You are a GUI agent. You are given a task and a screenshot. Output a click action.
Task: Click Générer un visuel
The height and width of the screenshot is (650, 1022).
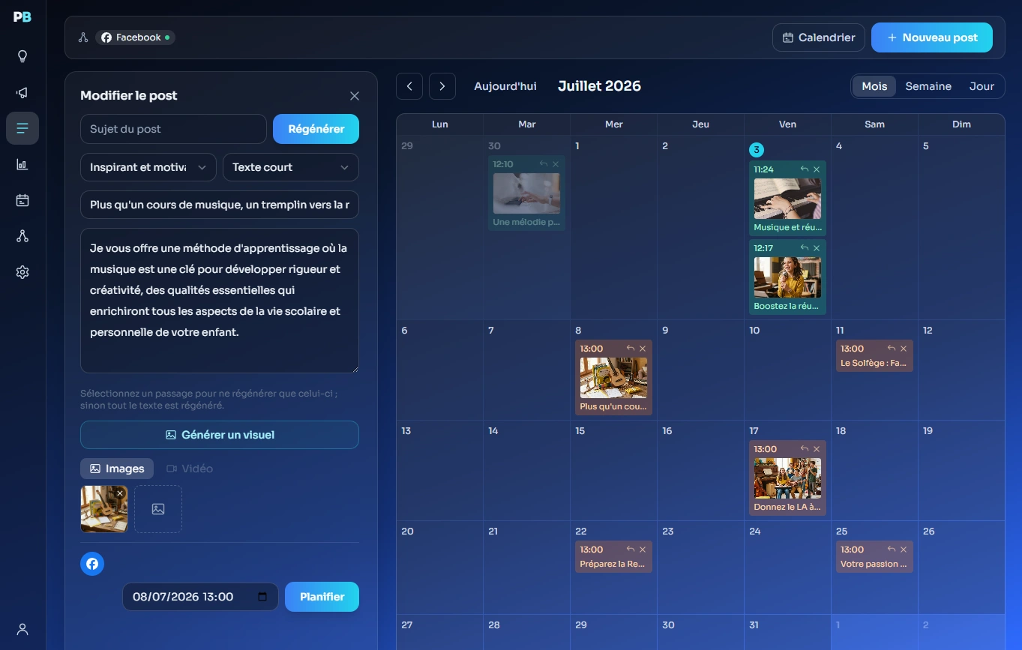220,435
